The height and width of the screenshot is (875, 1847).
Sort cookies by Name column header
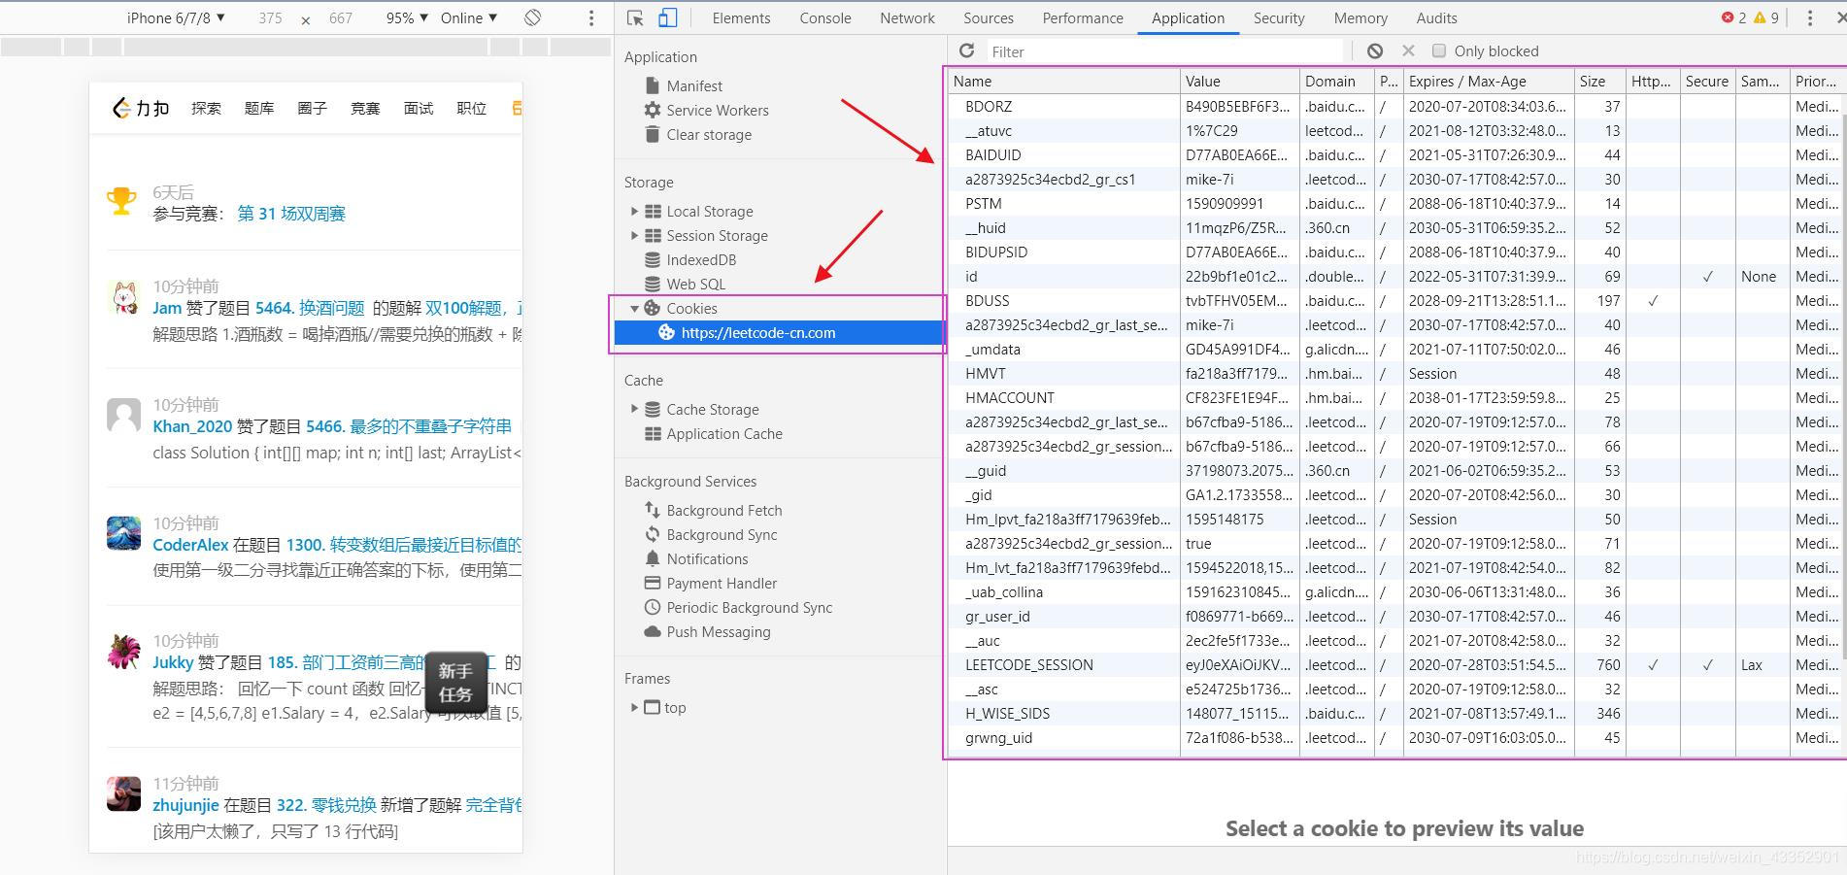pos(1064,81)
